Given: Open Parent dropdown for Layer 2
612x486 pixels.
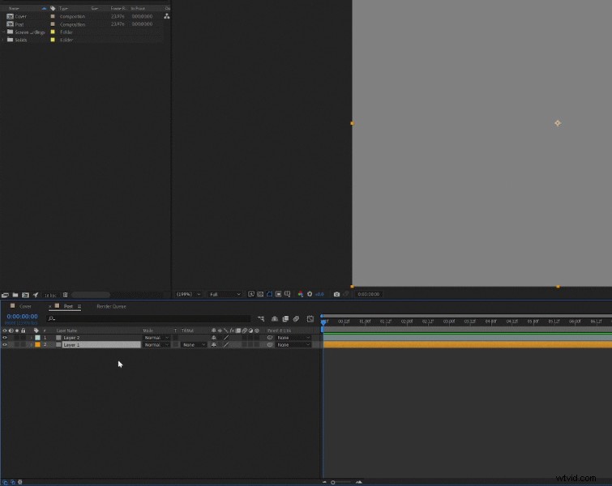Looking at the screenshot, I should coord(293,338).
